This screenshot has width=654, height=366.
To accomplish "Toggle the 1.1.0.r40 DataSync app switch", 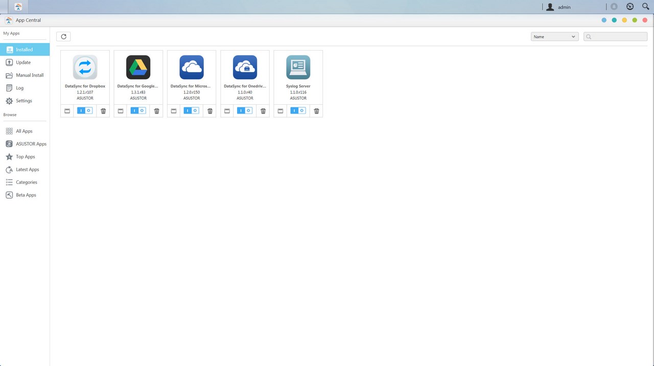I will (245, 110).
